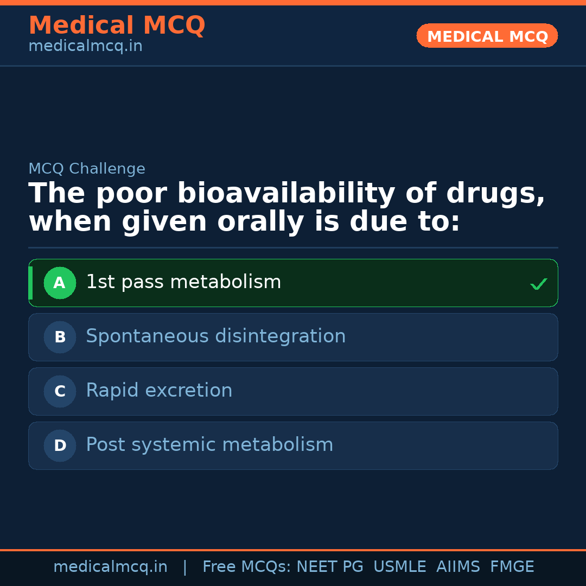
Task: Pick the 'Post systemic metabolism' answer text
Action: click(x=209, y=445)
